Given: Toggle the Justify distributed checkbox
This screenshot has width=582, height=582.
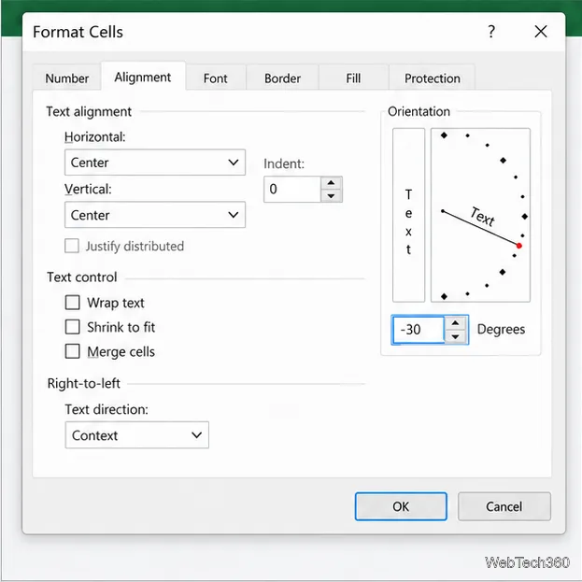Looking at the screenshot, I should [72, 246].
